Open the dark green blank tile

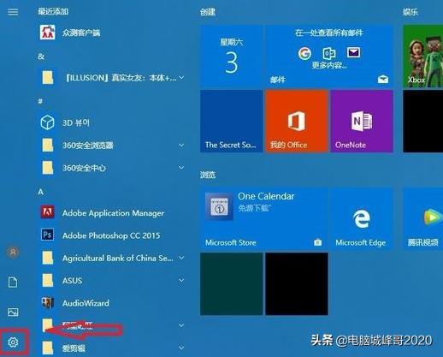pos(231,283)
